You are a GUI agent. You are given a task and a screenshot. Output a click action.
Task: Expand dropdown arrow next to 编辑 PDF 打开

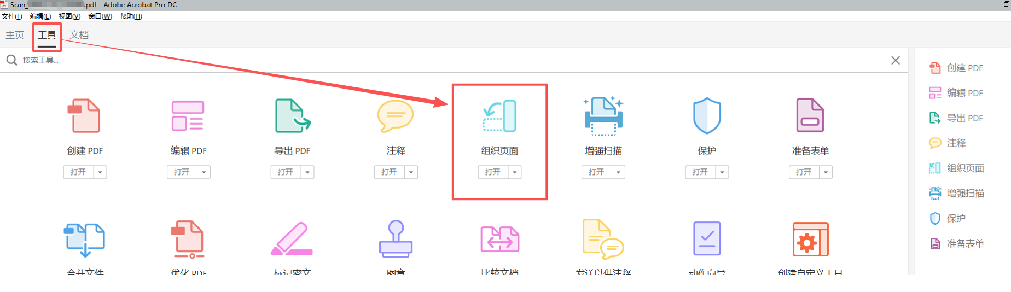click(x=204, y=172)
